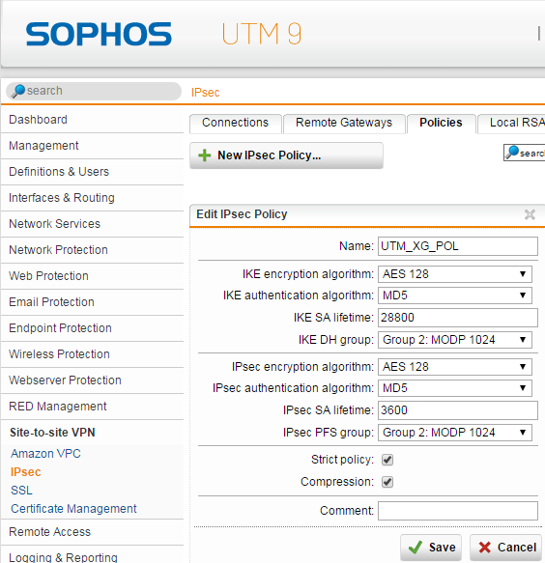The height and width of the screenshot is (563, 545).
Task: Click the 'Strict policy:' label
Action: click(x=342, y=460)
